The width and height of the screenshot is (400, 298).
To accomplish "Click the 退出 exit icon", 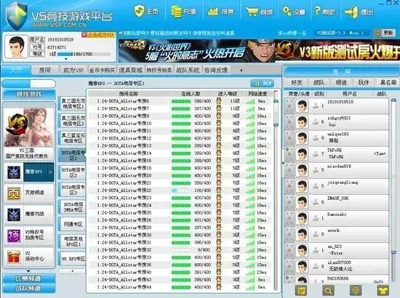I will coord(351,12).
